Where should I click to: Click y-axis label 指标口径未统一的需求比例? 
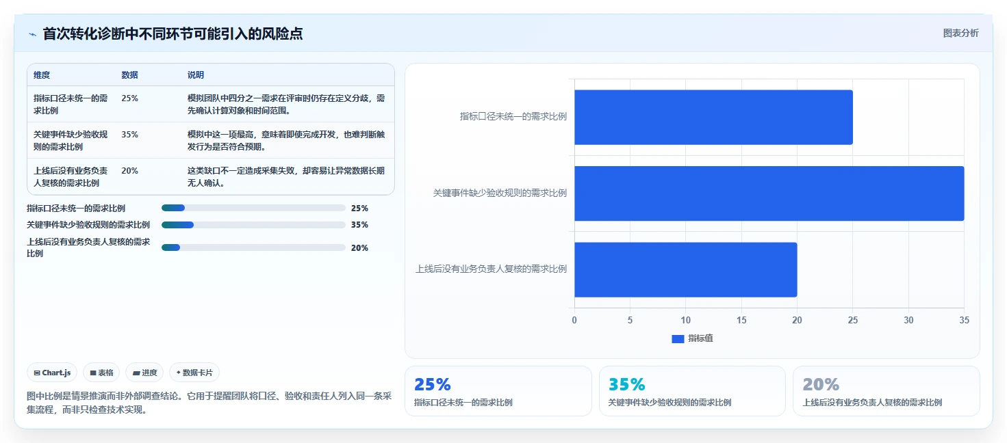click(513, 117)
